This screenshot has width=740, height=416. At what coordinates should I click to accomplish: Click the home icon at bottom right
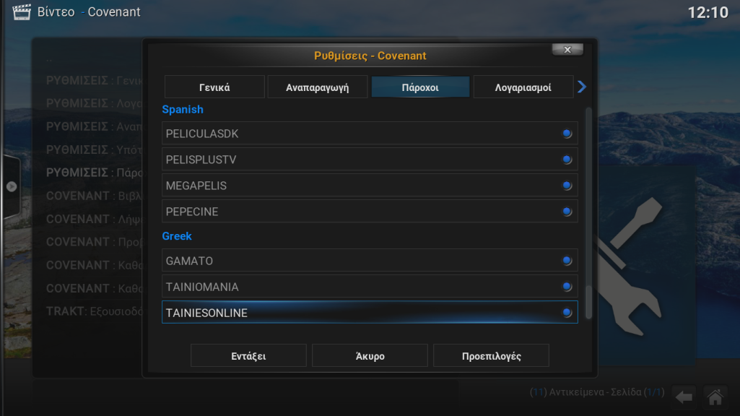coord(715,397)
